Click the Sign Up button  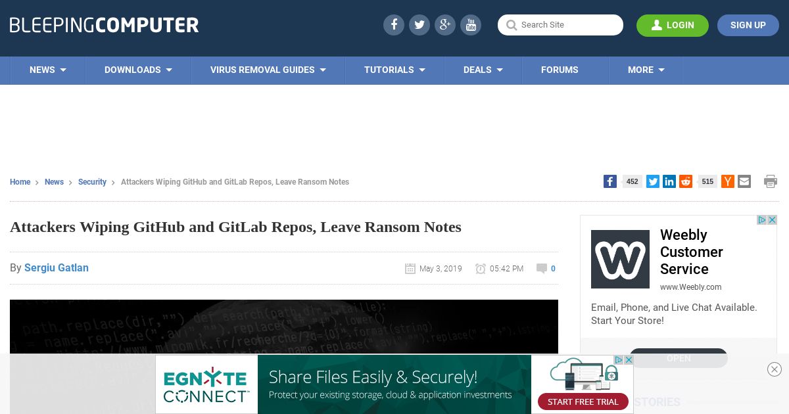[748, 25]
